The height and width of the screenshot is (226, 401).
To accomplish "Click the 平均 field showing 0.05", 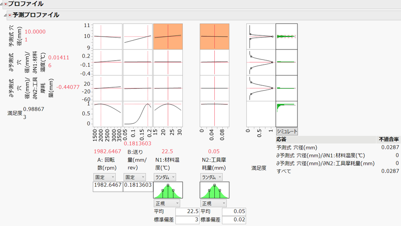I will 234,212.
